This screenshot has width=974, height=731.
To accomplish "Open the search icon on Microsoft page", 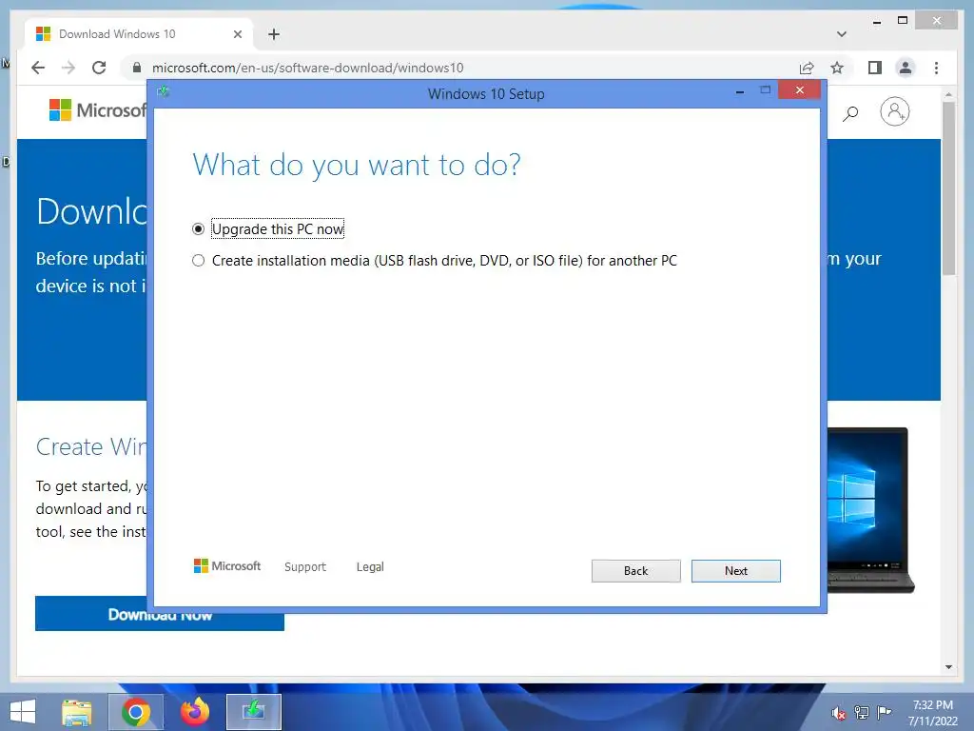I will coord(850,112).
